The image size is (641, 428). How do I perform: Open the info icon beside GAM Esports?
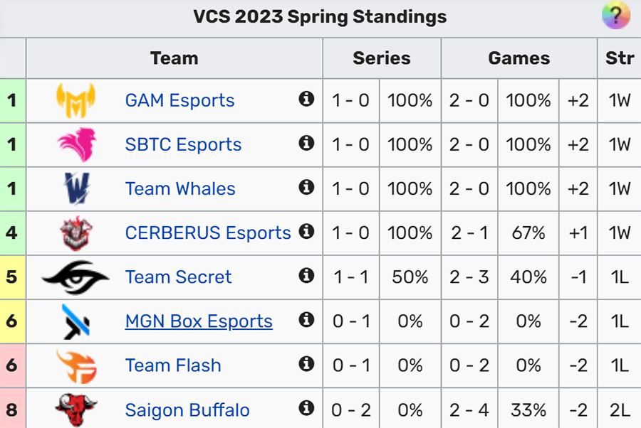pos(306,99)
